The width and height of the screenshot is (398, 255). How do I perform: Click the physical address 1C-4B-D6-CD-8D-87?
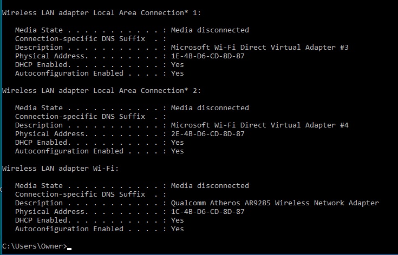point(207,211)
